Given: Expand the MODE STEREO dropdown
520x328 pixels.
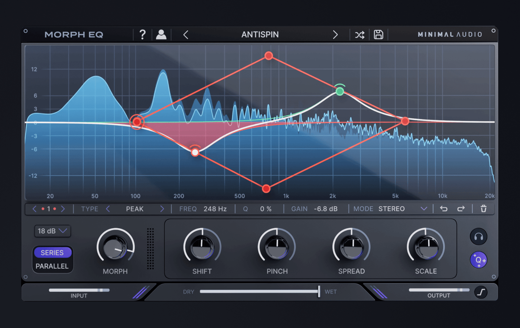Looking at the screenshot, I should pyautogui.click(x=424, y=209).
